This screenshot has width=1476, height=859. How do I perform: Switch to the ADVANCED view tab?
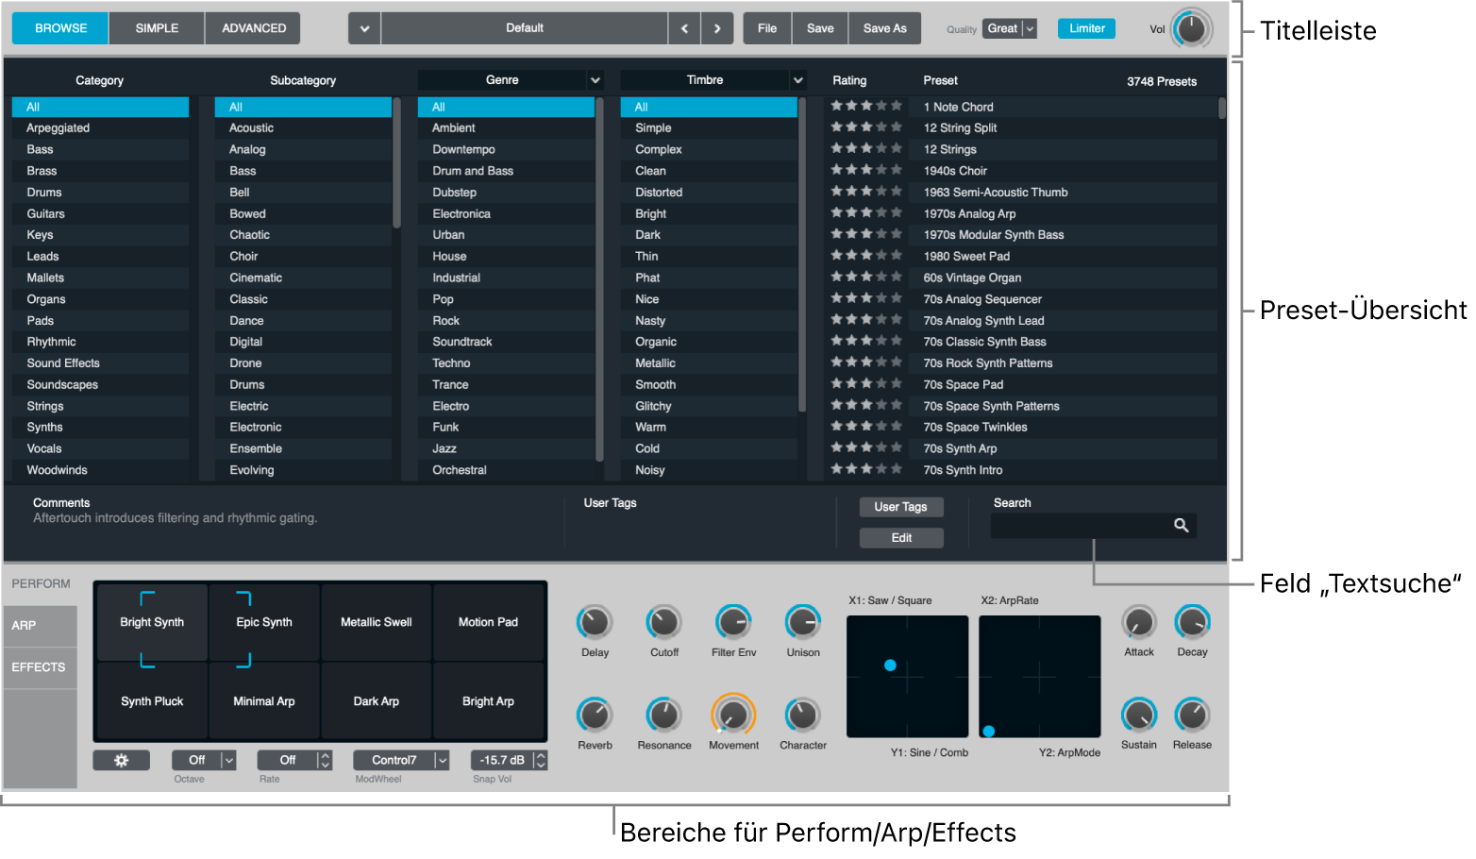click(x=254, y=28)
